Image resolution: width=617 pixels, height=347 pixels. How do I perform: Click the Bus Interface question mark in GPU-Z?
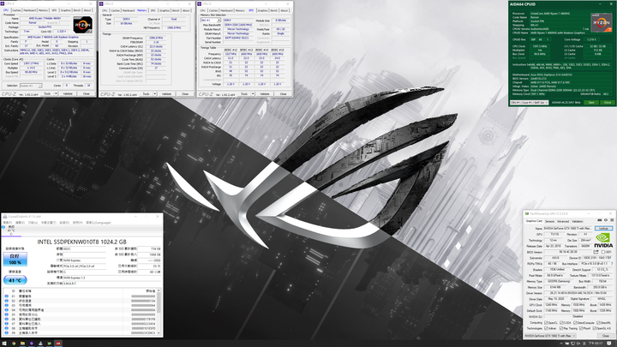pos(612,264)
